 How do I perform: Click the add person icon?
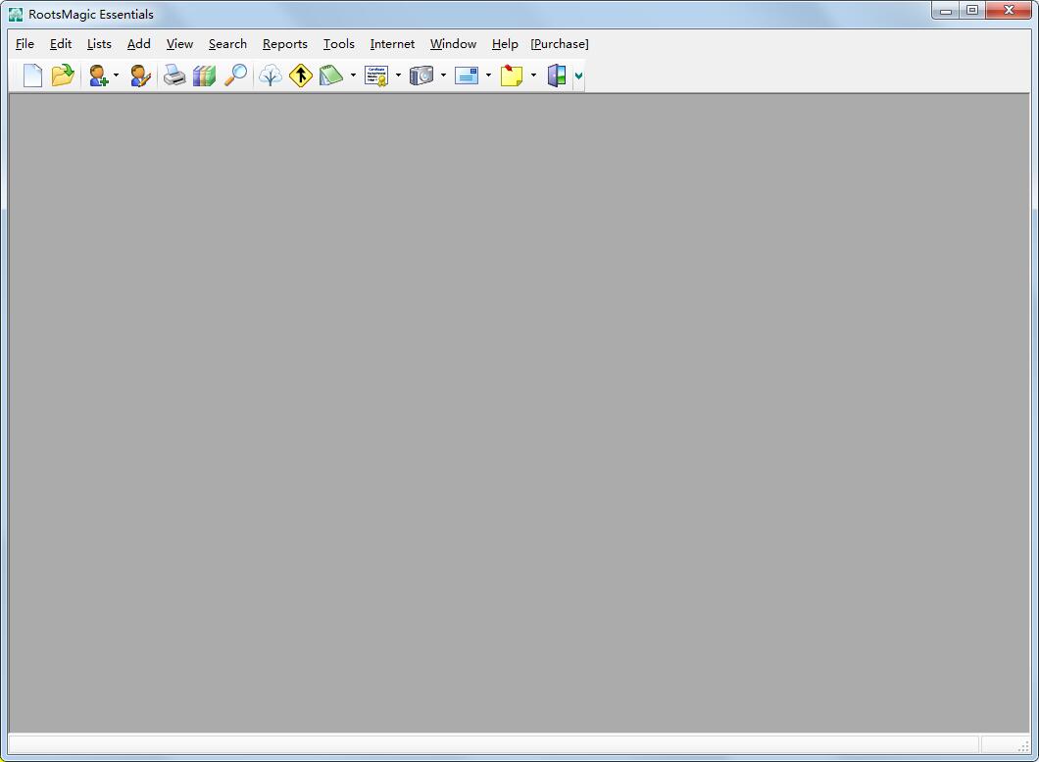point(98,76)
